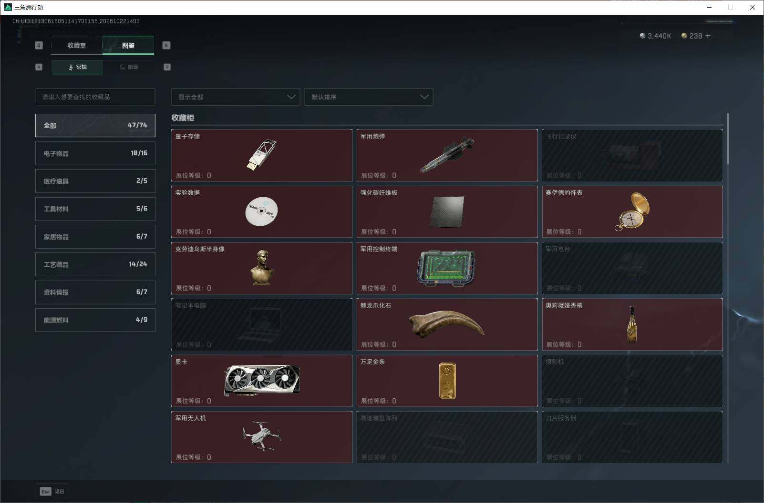Select the 图鉴 tab

point(128,45)
